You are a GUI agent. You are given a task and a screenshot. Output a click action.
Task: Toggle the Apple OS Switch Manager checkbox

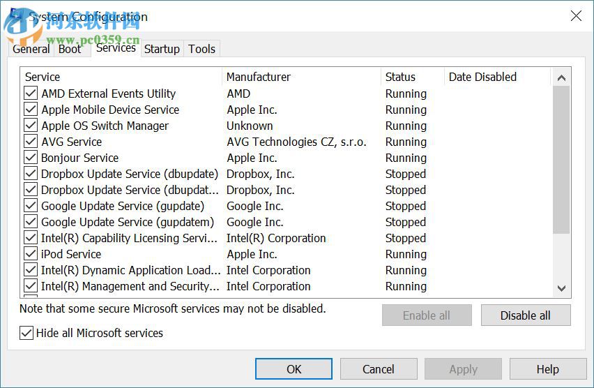[x=31, y=125]
